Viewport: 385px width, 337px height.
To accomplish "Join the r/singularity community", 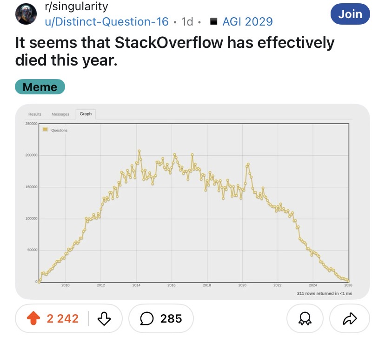I will point(350,14).
